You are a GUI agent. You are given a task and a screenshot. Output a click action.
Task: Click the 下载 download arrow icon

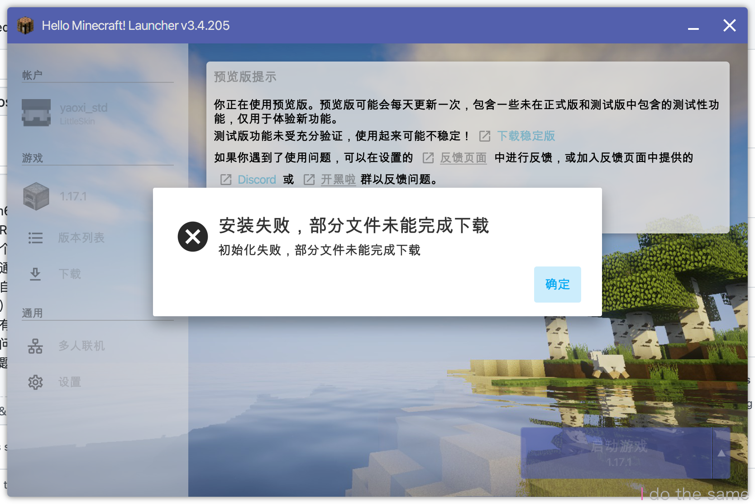tap(35, 273)
